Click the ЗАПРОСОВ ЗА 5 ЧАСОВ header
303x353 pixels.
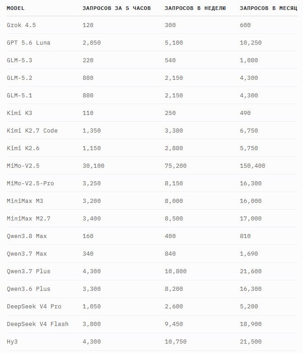pyautogui.click(x=117, y=8)
